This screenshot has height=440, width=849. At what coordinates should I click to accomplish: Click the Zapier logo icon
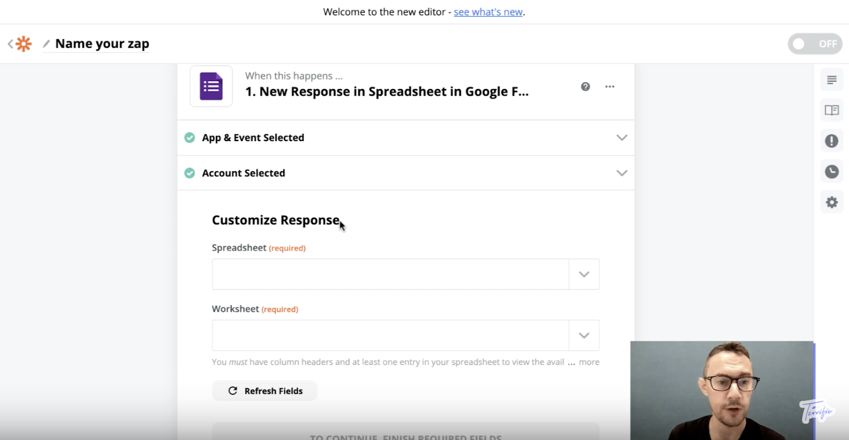pyautogui.click(x=24, y=44)
